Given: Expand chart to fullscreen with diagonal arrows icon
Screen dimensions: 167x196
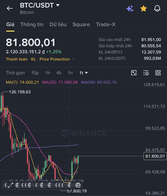Looking at the screenshot, I should click(10, 185).
